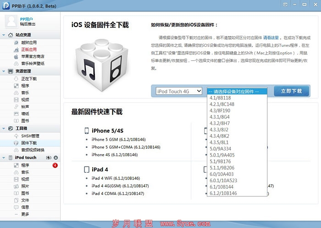Click the 程序 icon under iPod touch
This screenshot has height=228, width=321.
pyautogui.click(x=16, y=165)
